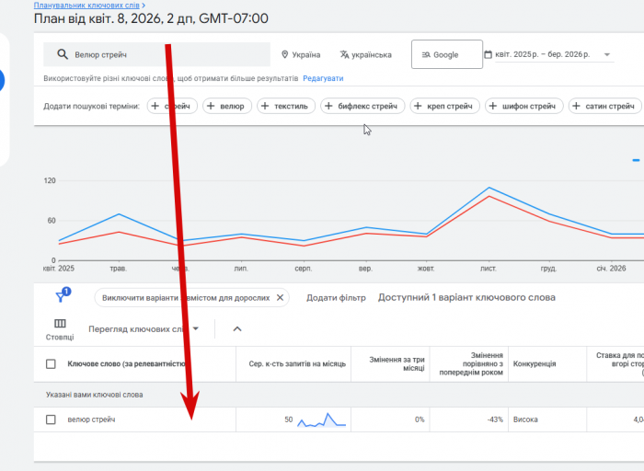Tick the checkbox for велюр стрейч row
This screenshot has height=471, width=644.
pyautogui.click(x=51, y=419)
